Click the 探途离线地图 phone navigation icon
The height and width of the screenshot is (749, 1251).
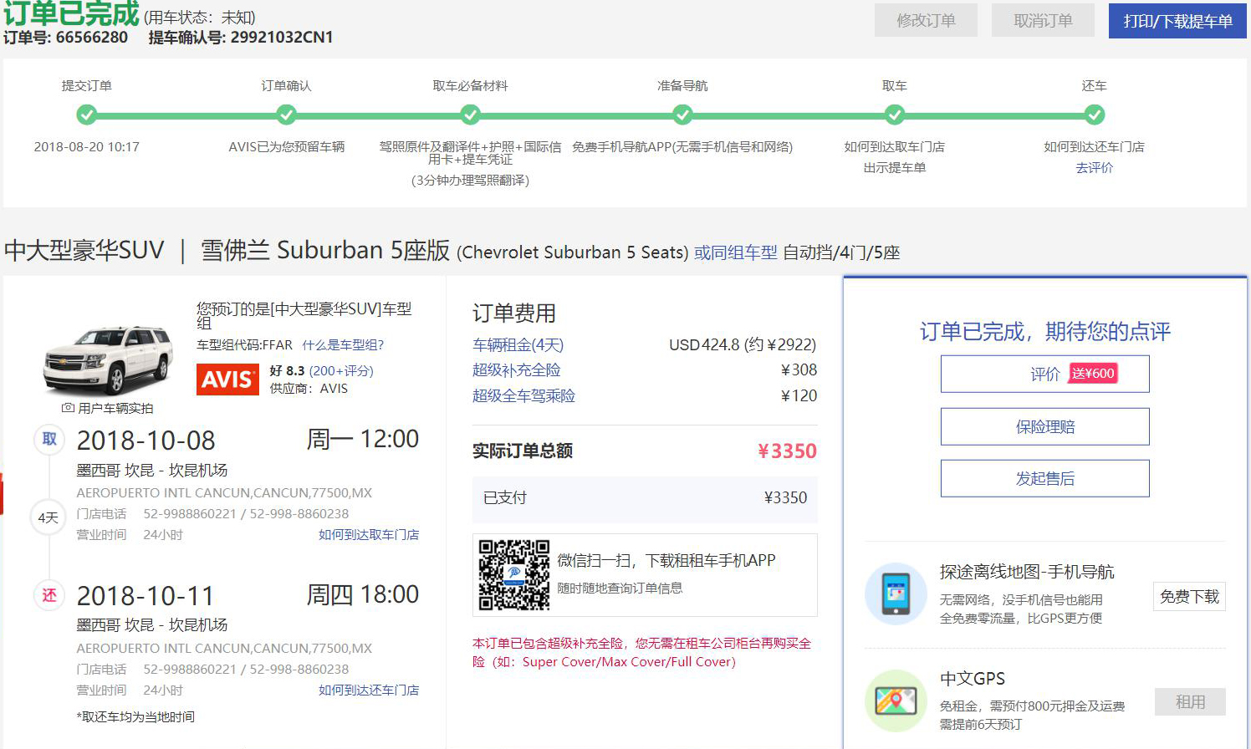click(x=896, y=594)
